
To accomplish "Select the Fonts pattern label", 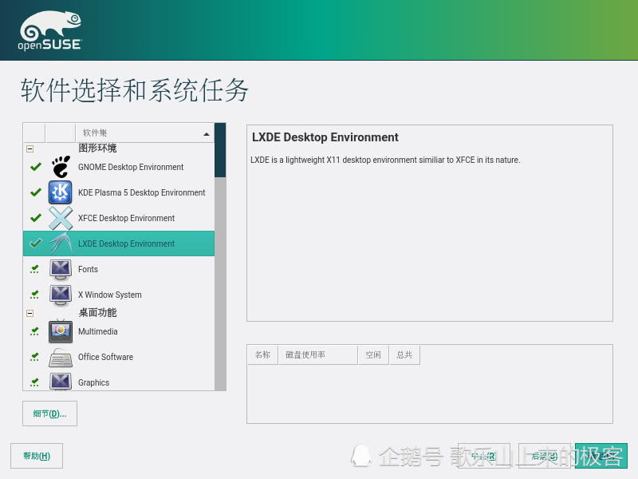I will [88, 269].
